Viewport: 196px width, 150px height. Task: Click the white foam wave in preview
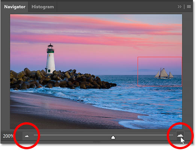[x=150, y=123]
